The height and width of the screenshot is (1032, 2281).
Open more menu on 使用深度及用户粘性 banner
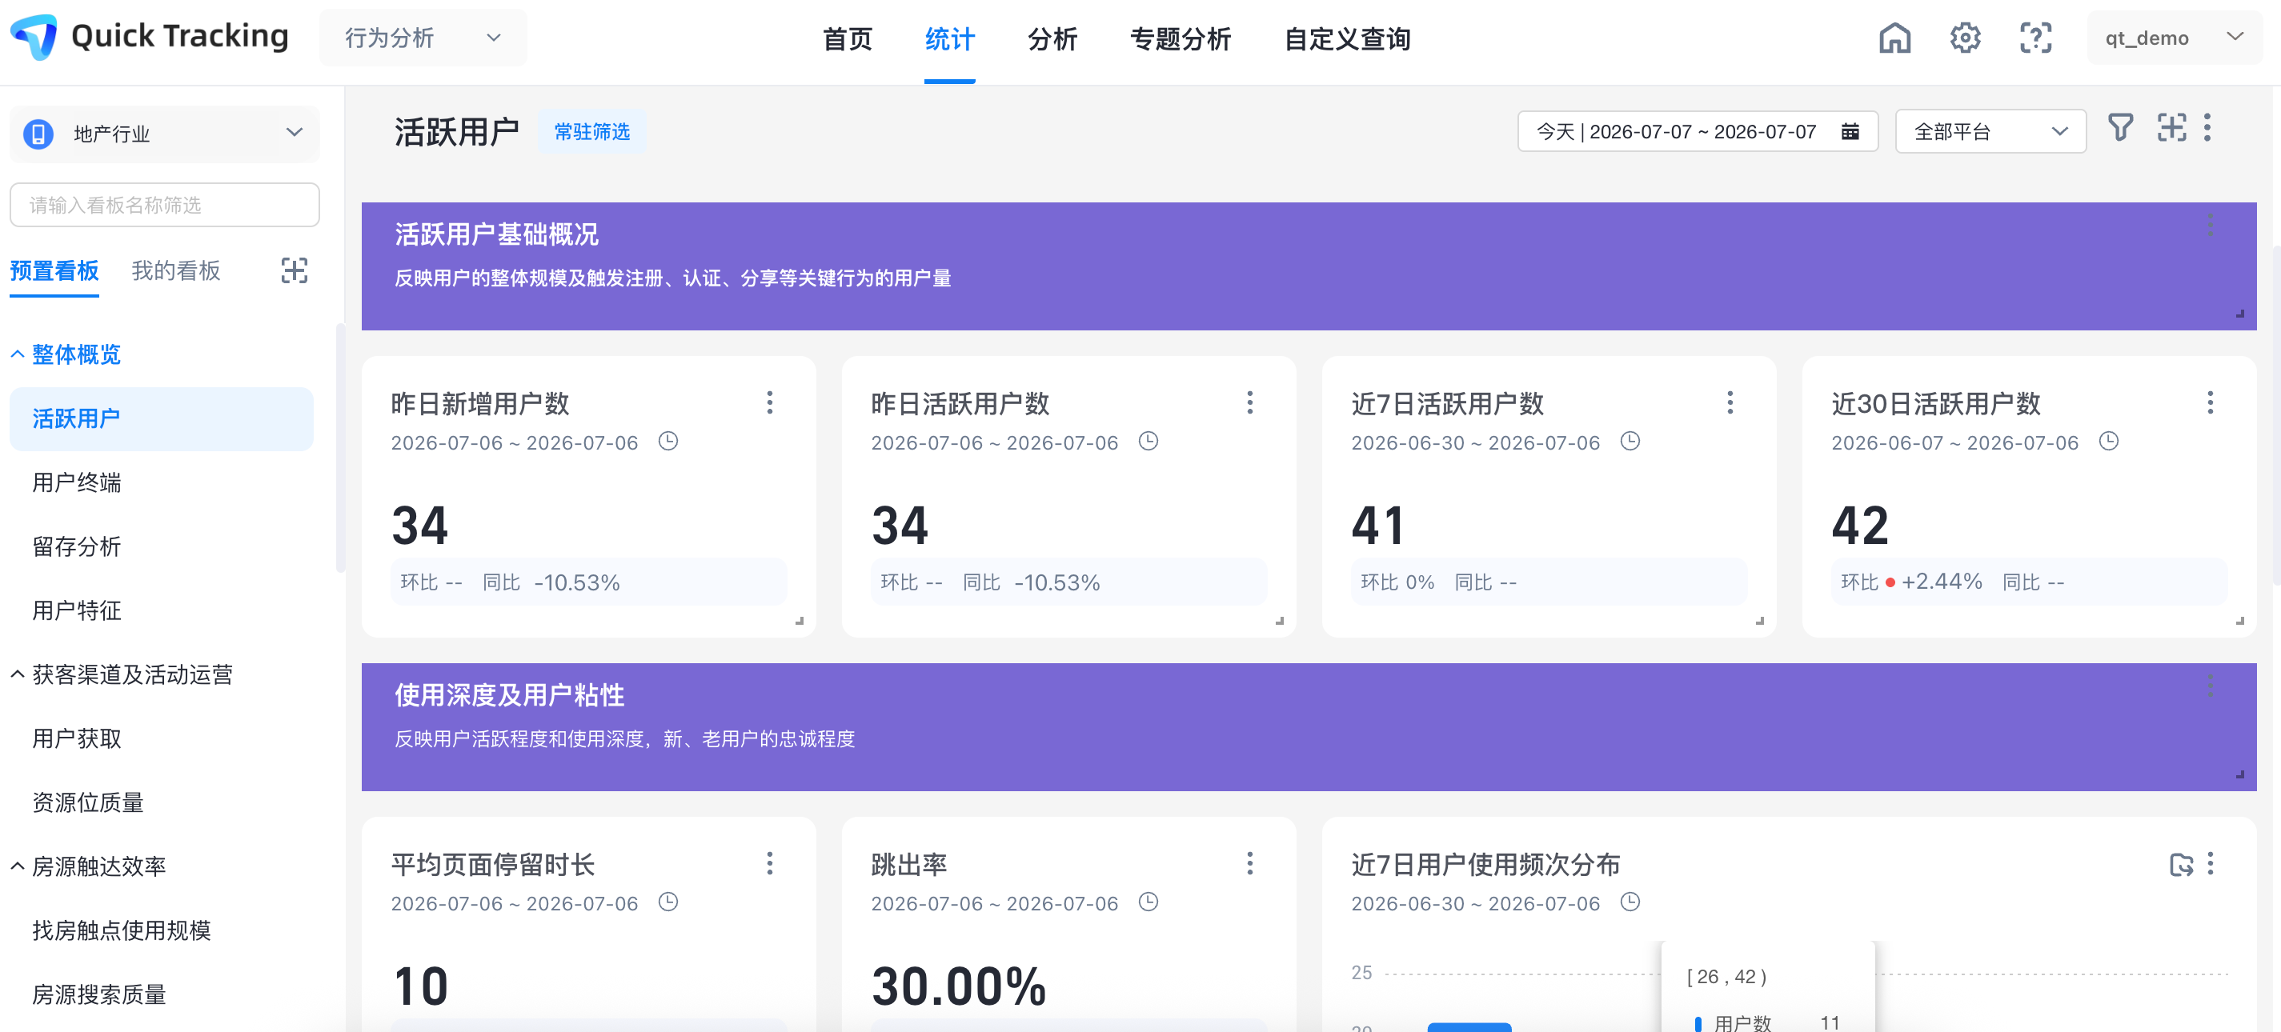tap(2210, 685)
